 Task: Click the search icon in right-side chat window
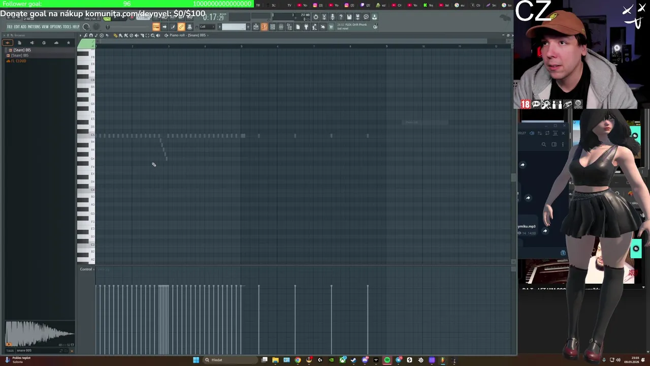pyautogui.click(x=543, y=144)
